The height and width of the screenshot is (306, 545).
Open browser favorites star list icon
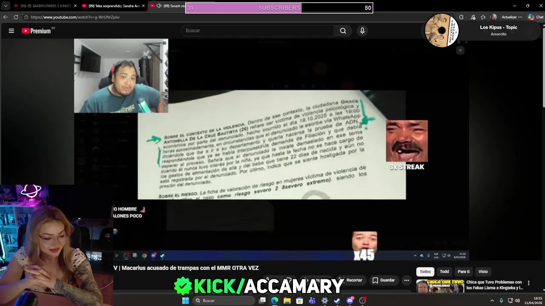point(483,17)
